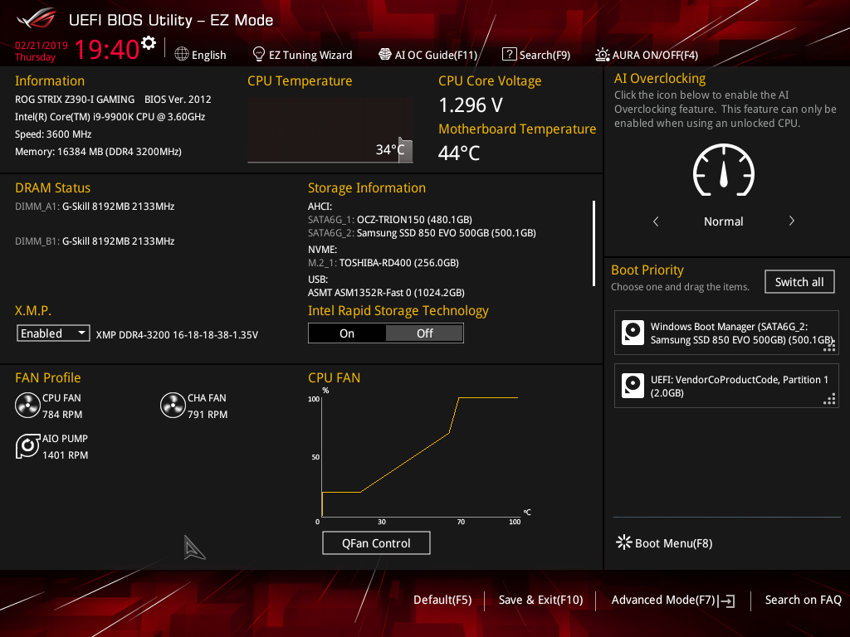The height and width of the screenshot is (637, 850).
Task: Turn Intel Rapid Storage Technology Off
Action: [x=424, y=333]
